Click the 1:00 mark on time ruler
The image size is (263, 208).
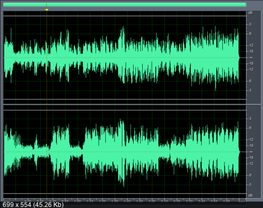tap(78, 202)
